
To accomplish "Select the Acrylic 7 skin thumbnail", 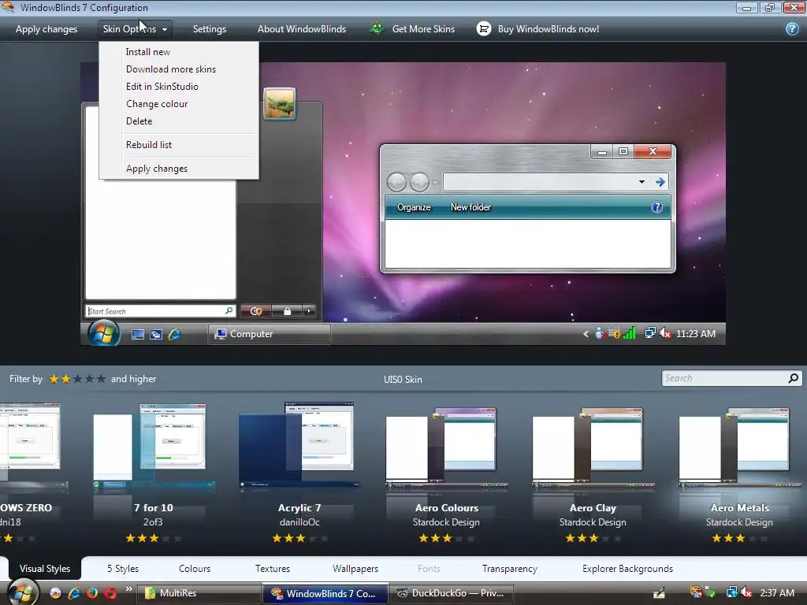I will tap(299, 446).
